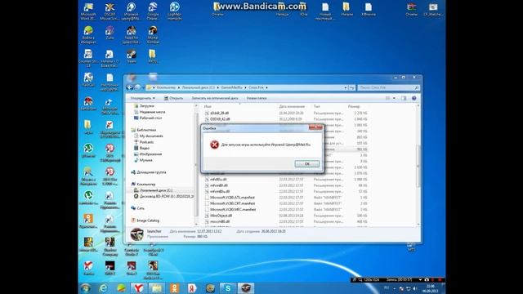Open the Windows Start button
Screen dimensions: 523x294
pyautogui.click(x=86, y=288)
